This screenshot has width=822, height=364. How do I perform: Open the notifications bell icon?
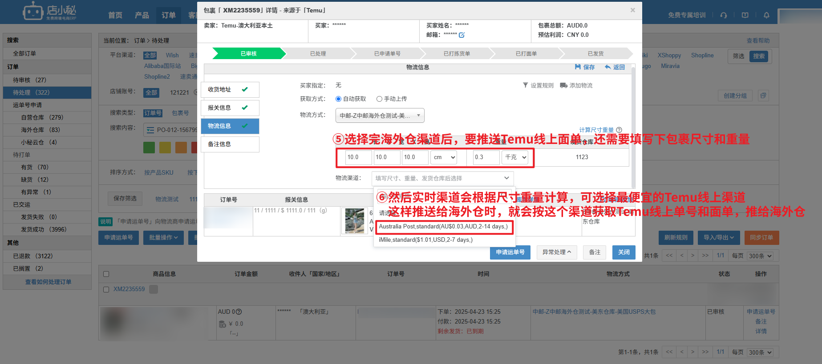766,15
